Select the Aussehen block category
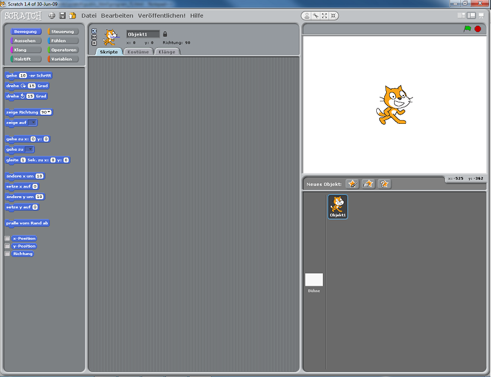Viewport: 491px width, 377px height. point(26,40)
